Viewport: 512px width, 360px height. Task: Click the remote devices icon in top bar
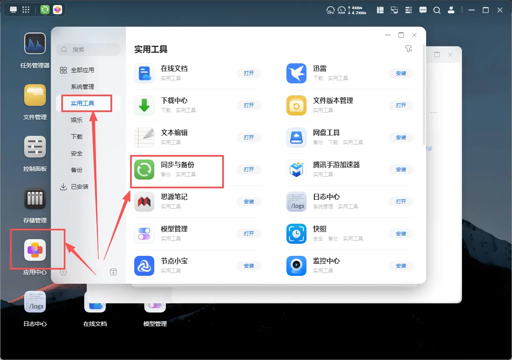pos(394,10)
